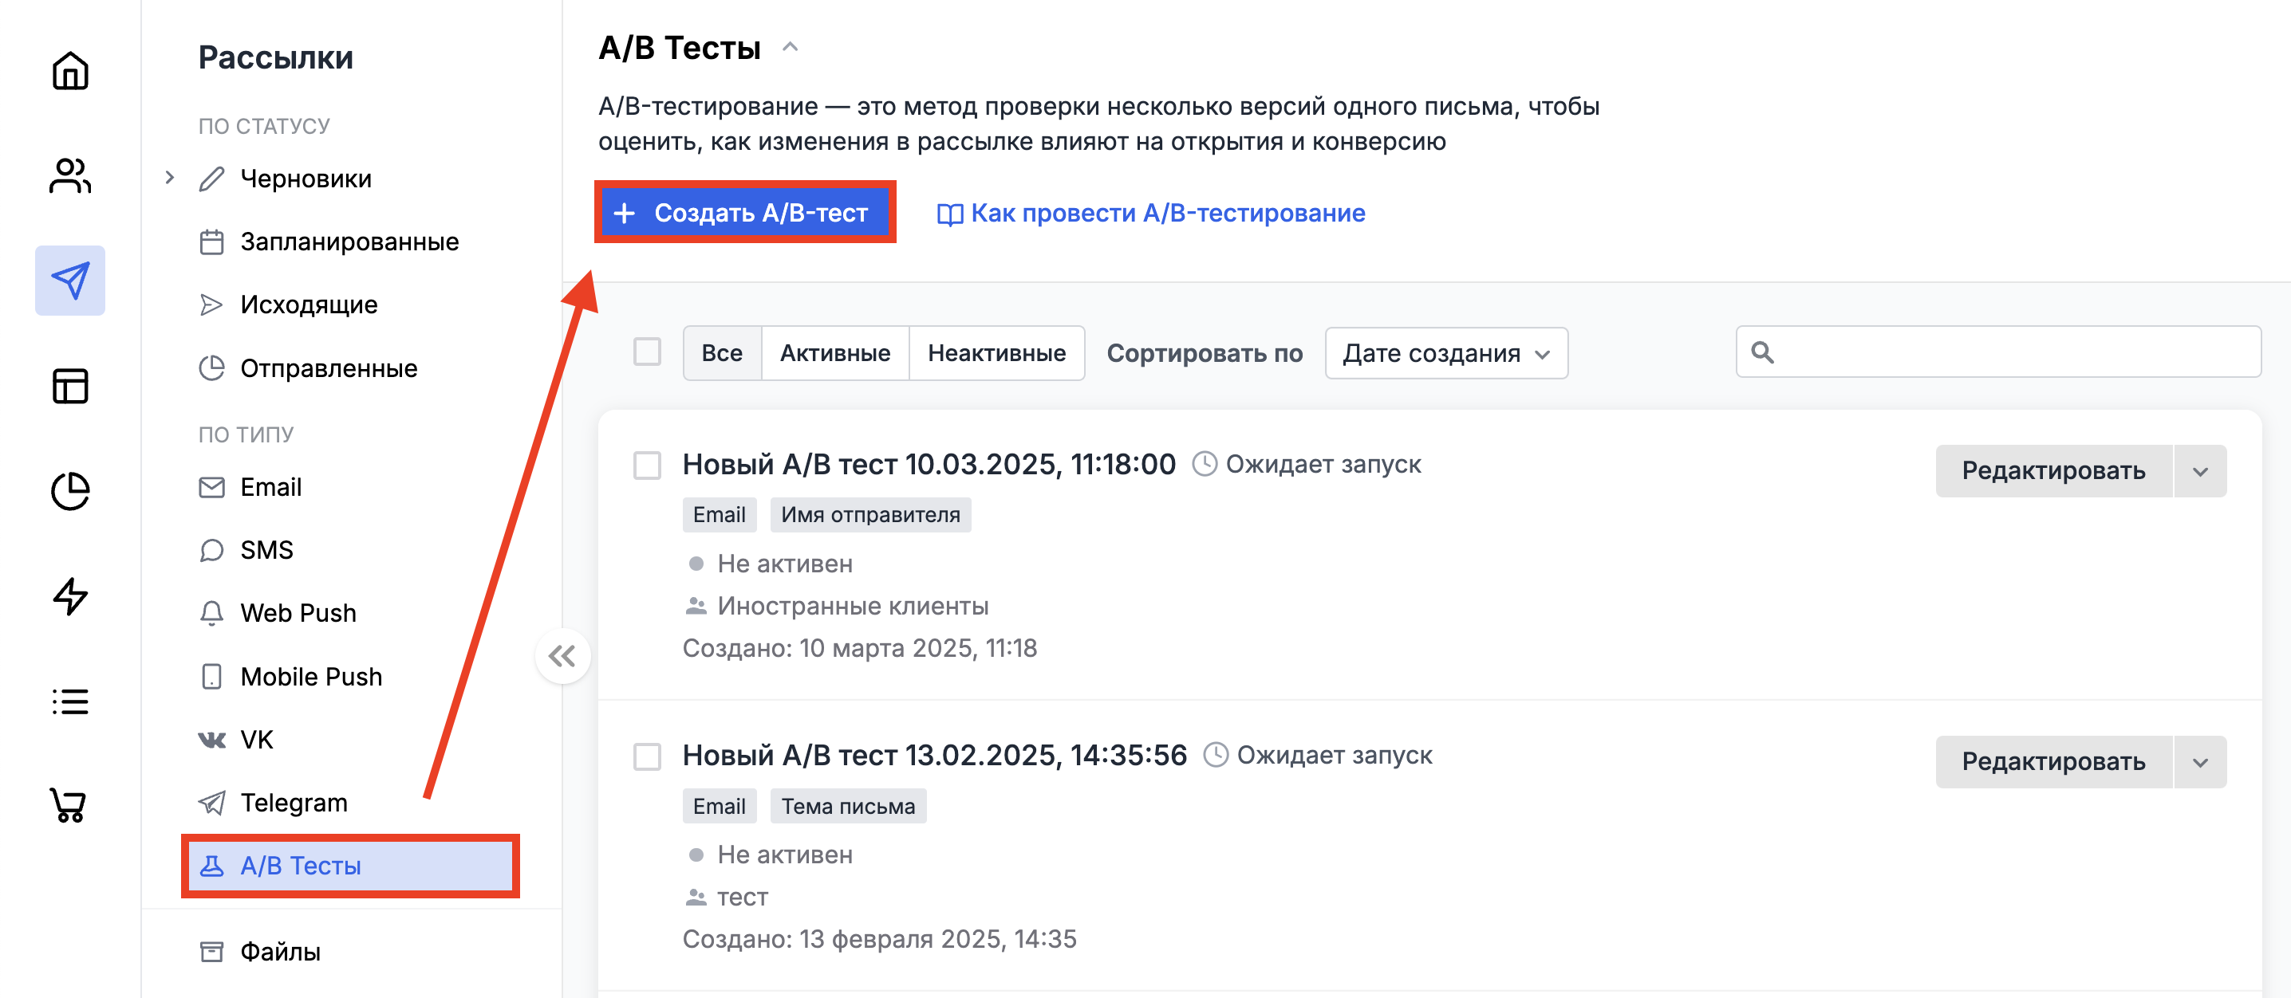Select checkbox next to Новый A/B тест 10.03.2025

pos(647,464)
